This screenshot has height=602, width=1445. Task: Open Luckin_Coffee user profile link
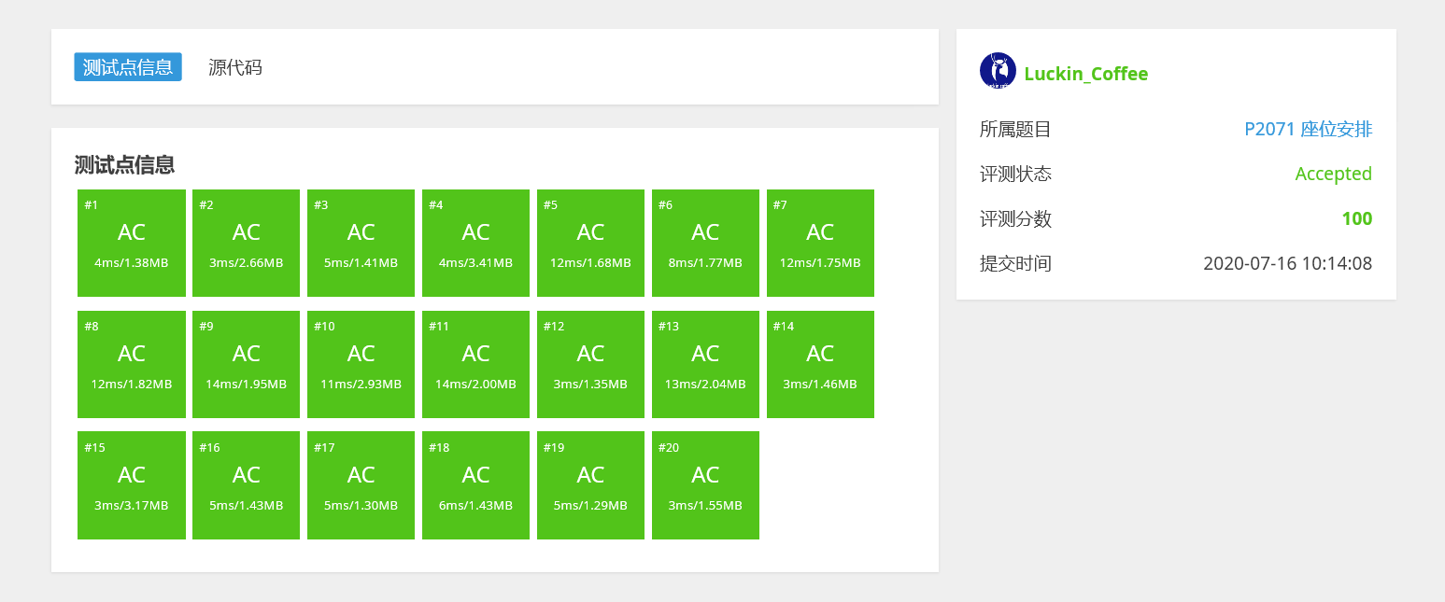coord(1086,74)
